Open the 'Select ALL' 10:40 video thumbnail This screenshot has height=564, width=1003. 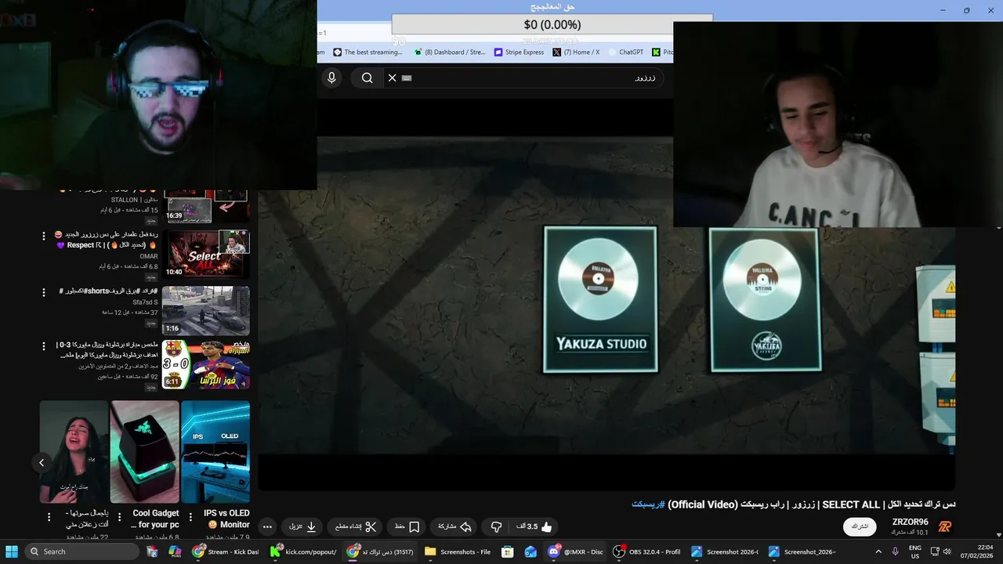pos(205,254)
